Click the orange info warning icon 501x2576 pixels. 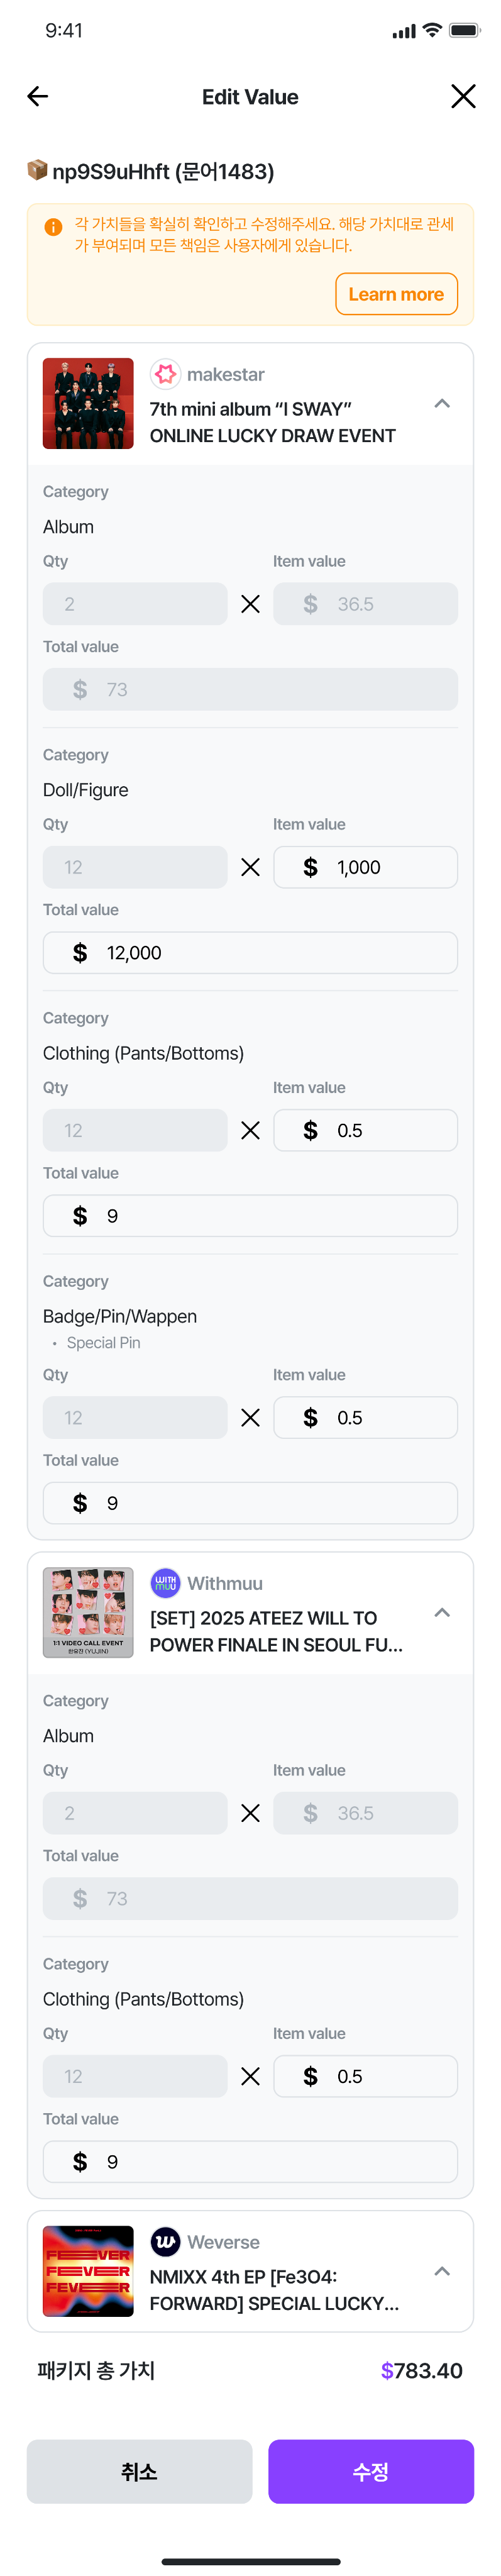click(x=54, y=227)
